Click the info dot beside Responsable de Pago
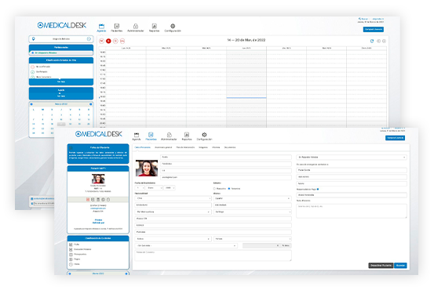 click(x=318, y=189)
